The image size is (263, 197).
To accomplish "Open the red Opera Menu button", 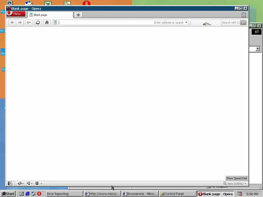I will click(x=16, y=14).
